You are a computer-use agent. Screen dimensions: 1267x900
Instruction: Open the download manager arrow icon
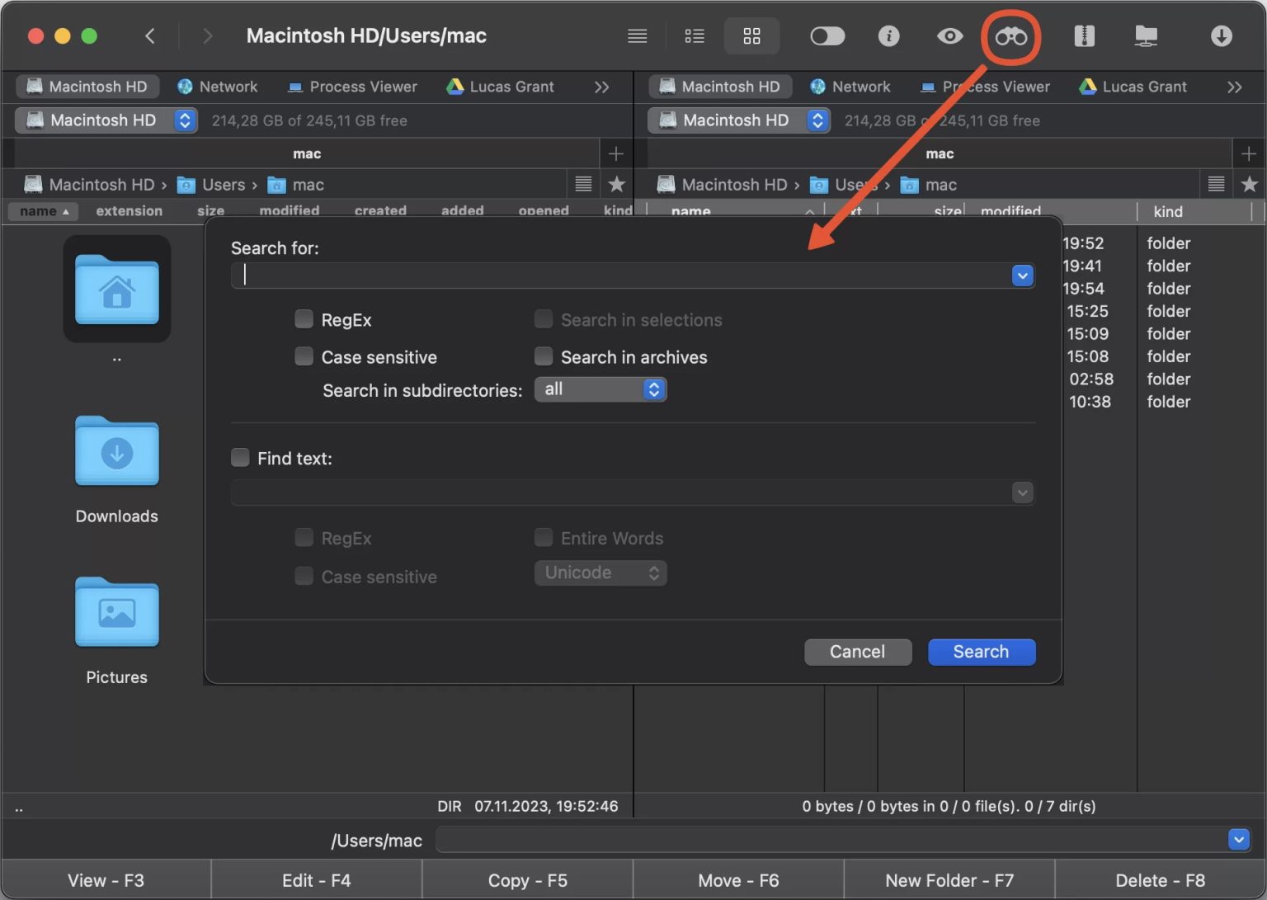pos(1220,35)
